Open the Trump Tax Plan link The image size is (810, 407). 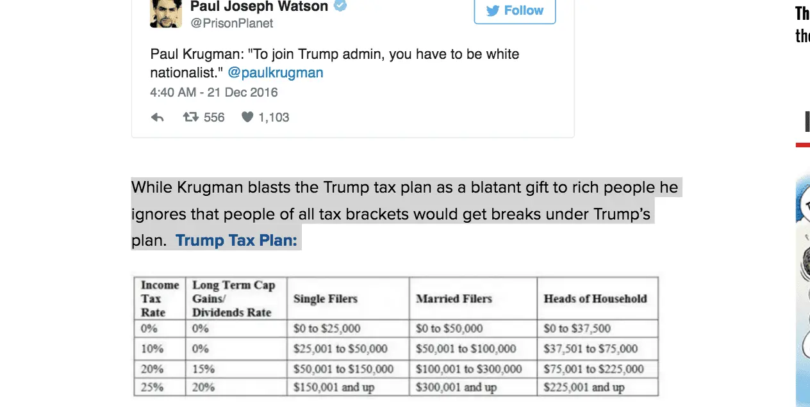(x=236, y=241)
